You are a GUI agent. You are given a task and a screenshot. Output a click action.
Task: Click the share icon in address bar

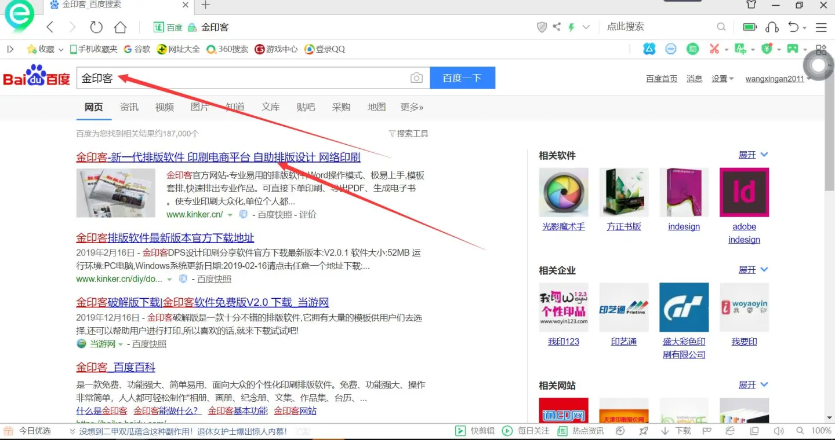[x=557, y=27]
